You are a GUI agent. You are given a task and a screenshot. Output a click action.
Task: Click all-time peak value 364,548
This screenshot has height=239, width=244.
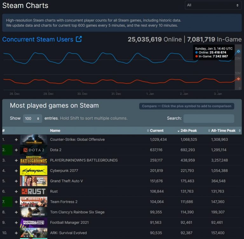218,181
